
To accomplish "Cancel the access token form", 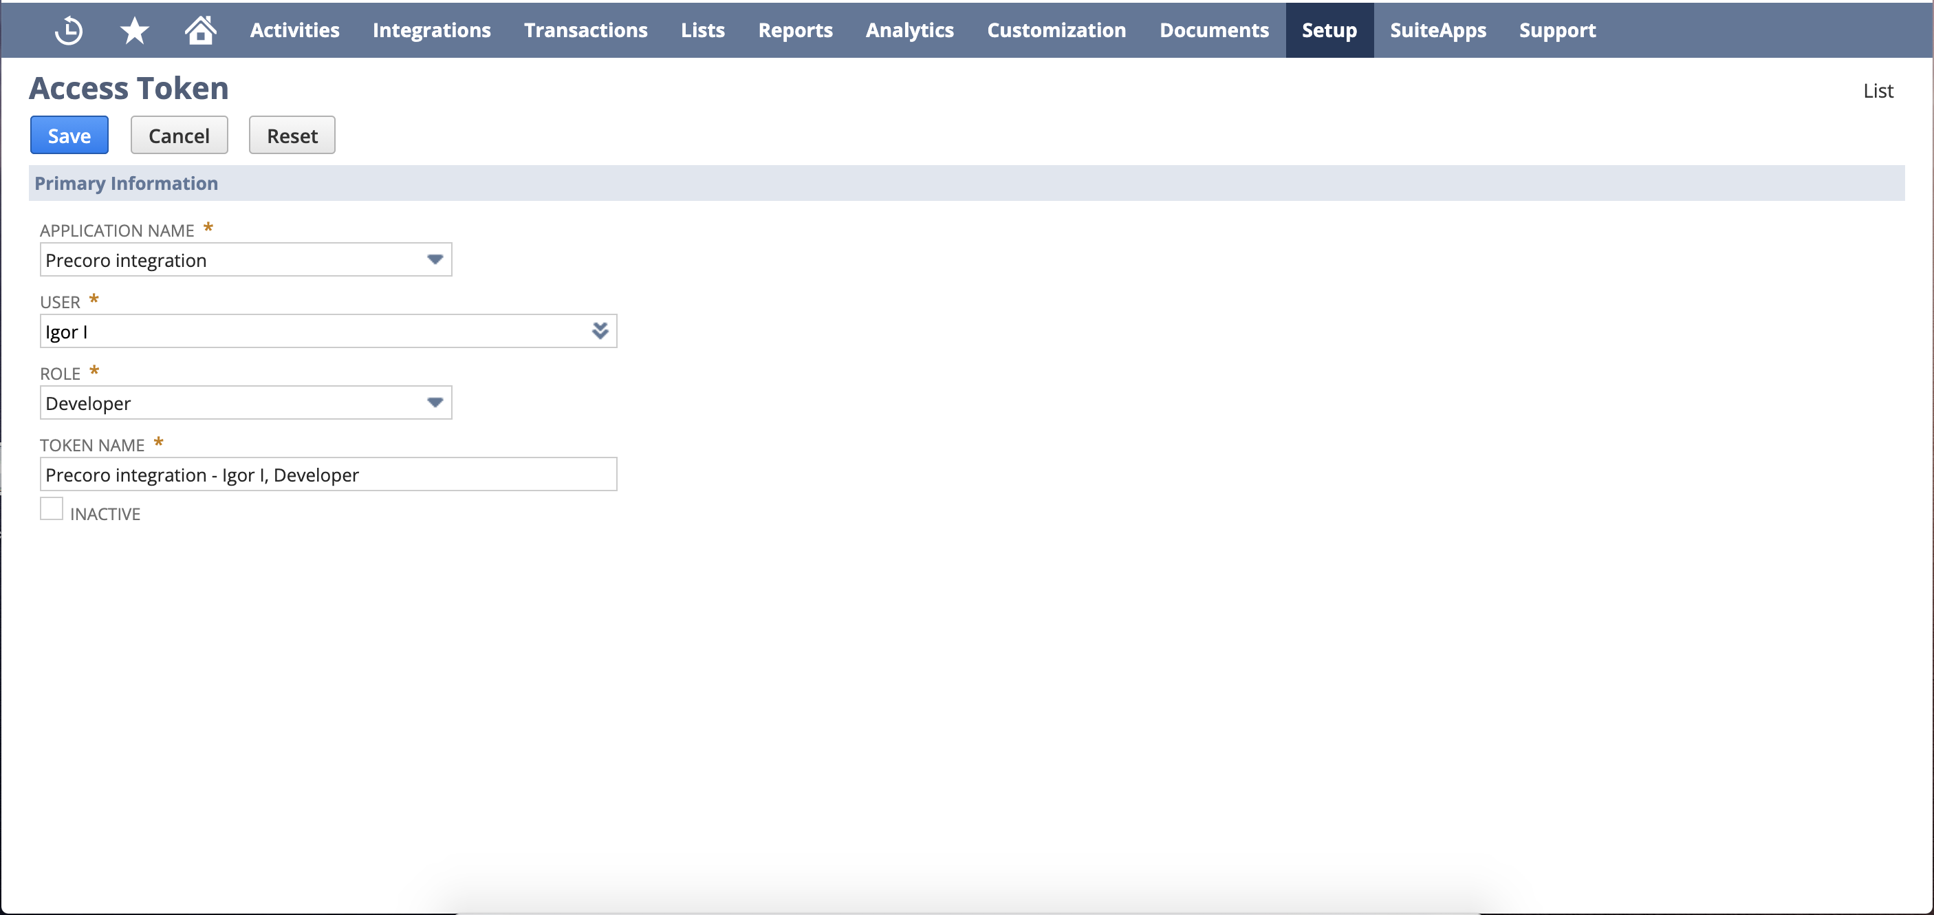I will (x=179, y=136).
